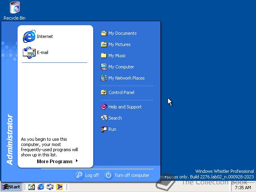
Task: Click the Log off key icon
Action: (79, 175)
